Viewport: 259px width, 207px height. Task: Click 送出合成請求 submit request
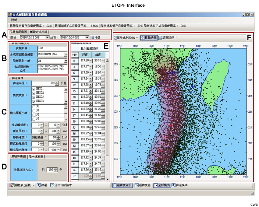(x=61, y=185)
